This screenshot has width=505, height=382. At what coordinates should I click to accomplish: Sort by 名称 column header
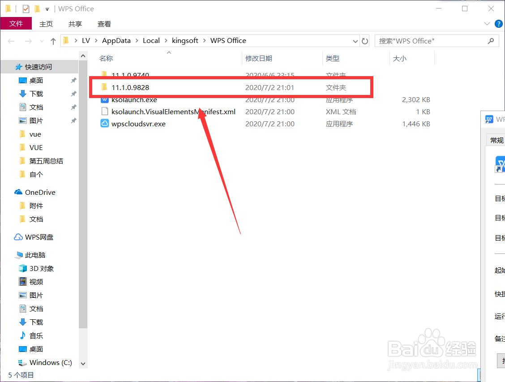tap(106, 58)
